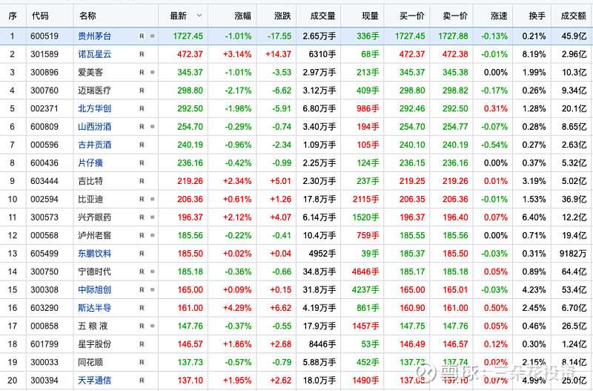Click the 64.4亿 turnover cell
Screen dimensions: 593x391
point(574,272)
